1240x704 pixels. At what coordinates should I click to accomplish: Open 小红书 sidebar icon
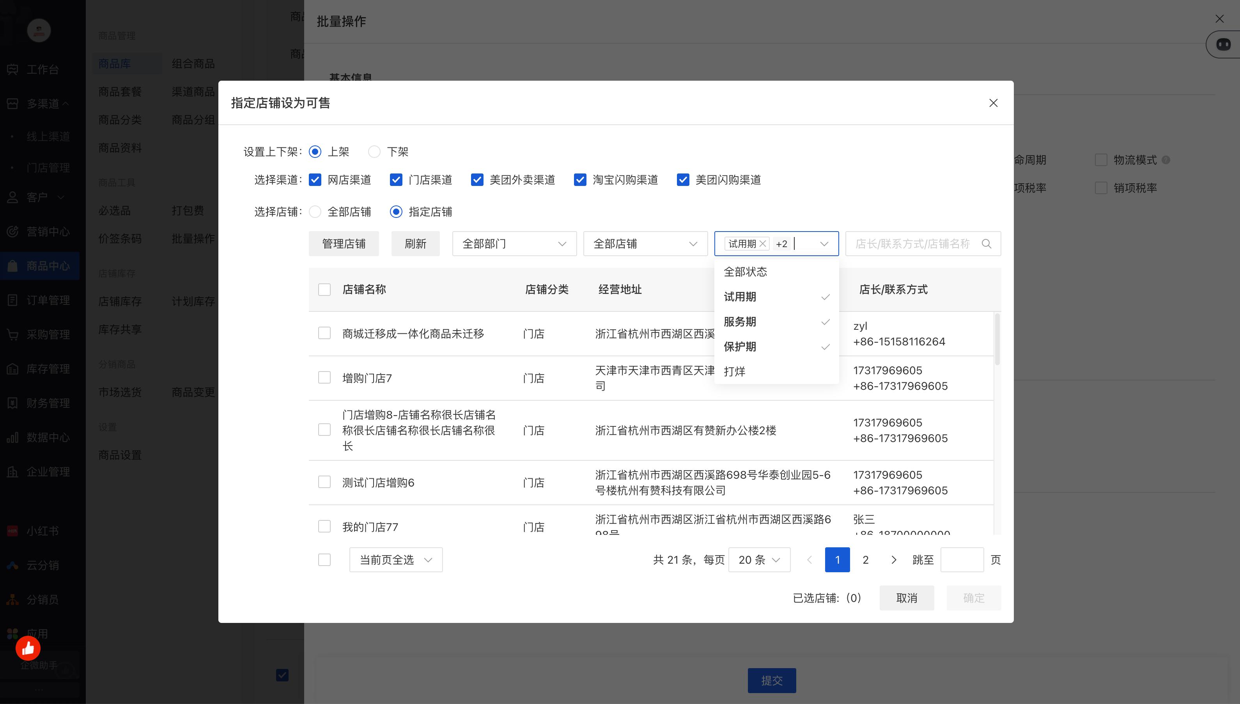point(12,531)
